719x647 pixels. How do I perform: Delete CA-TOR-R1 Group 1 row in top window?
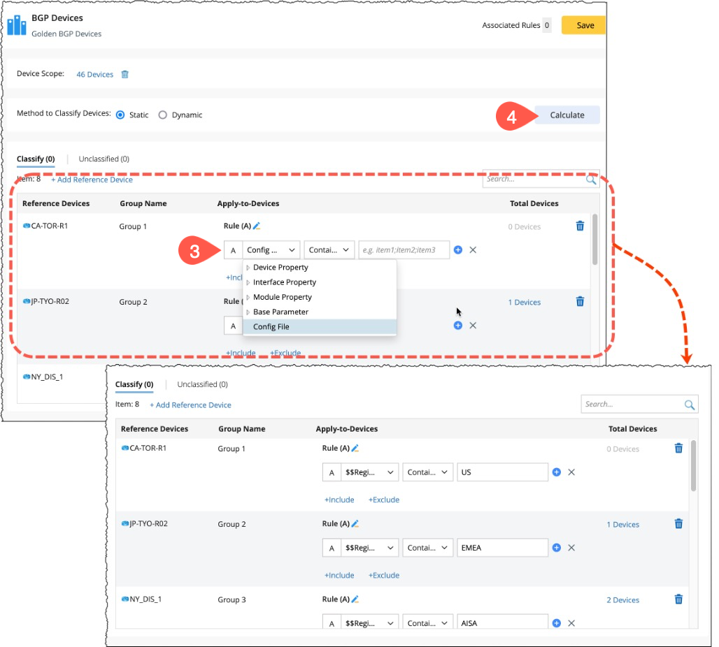pos(580,226)
